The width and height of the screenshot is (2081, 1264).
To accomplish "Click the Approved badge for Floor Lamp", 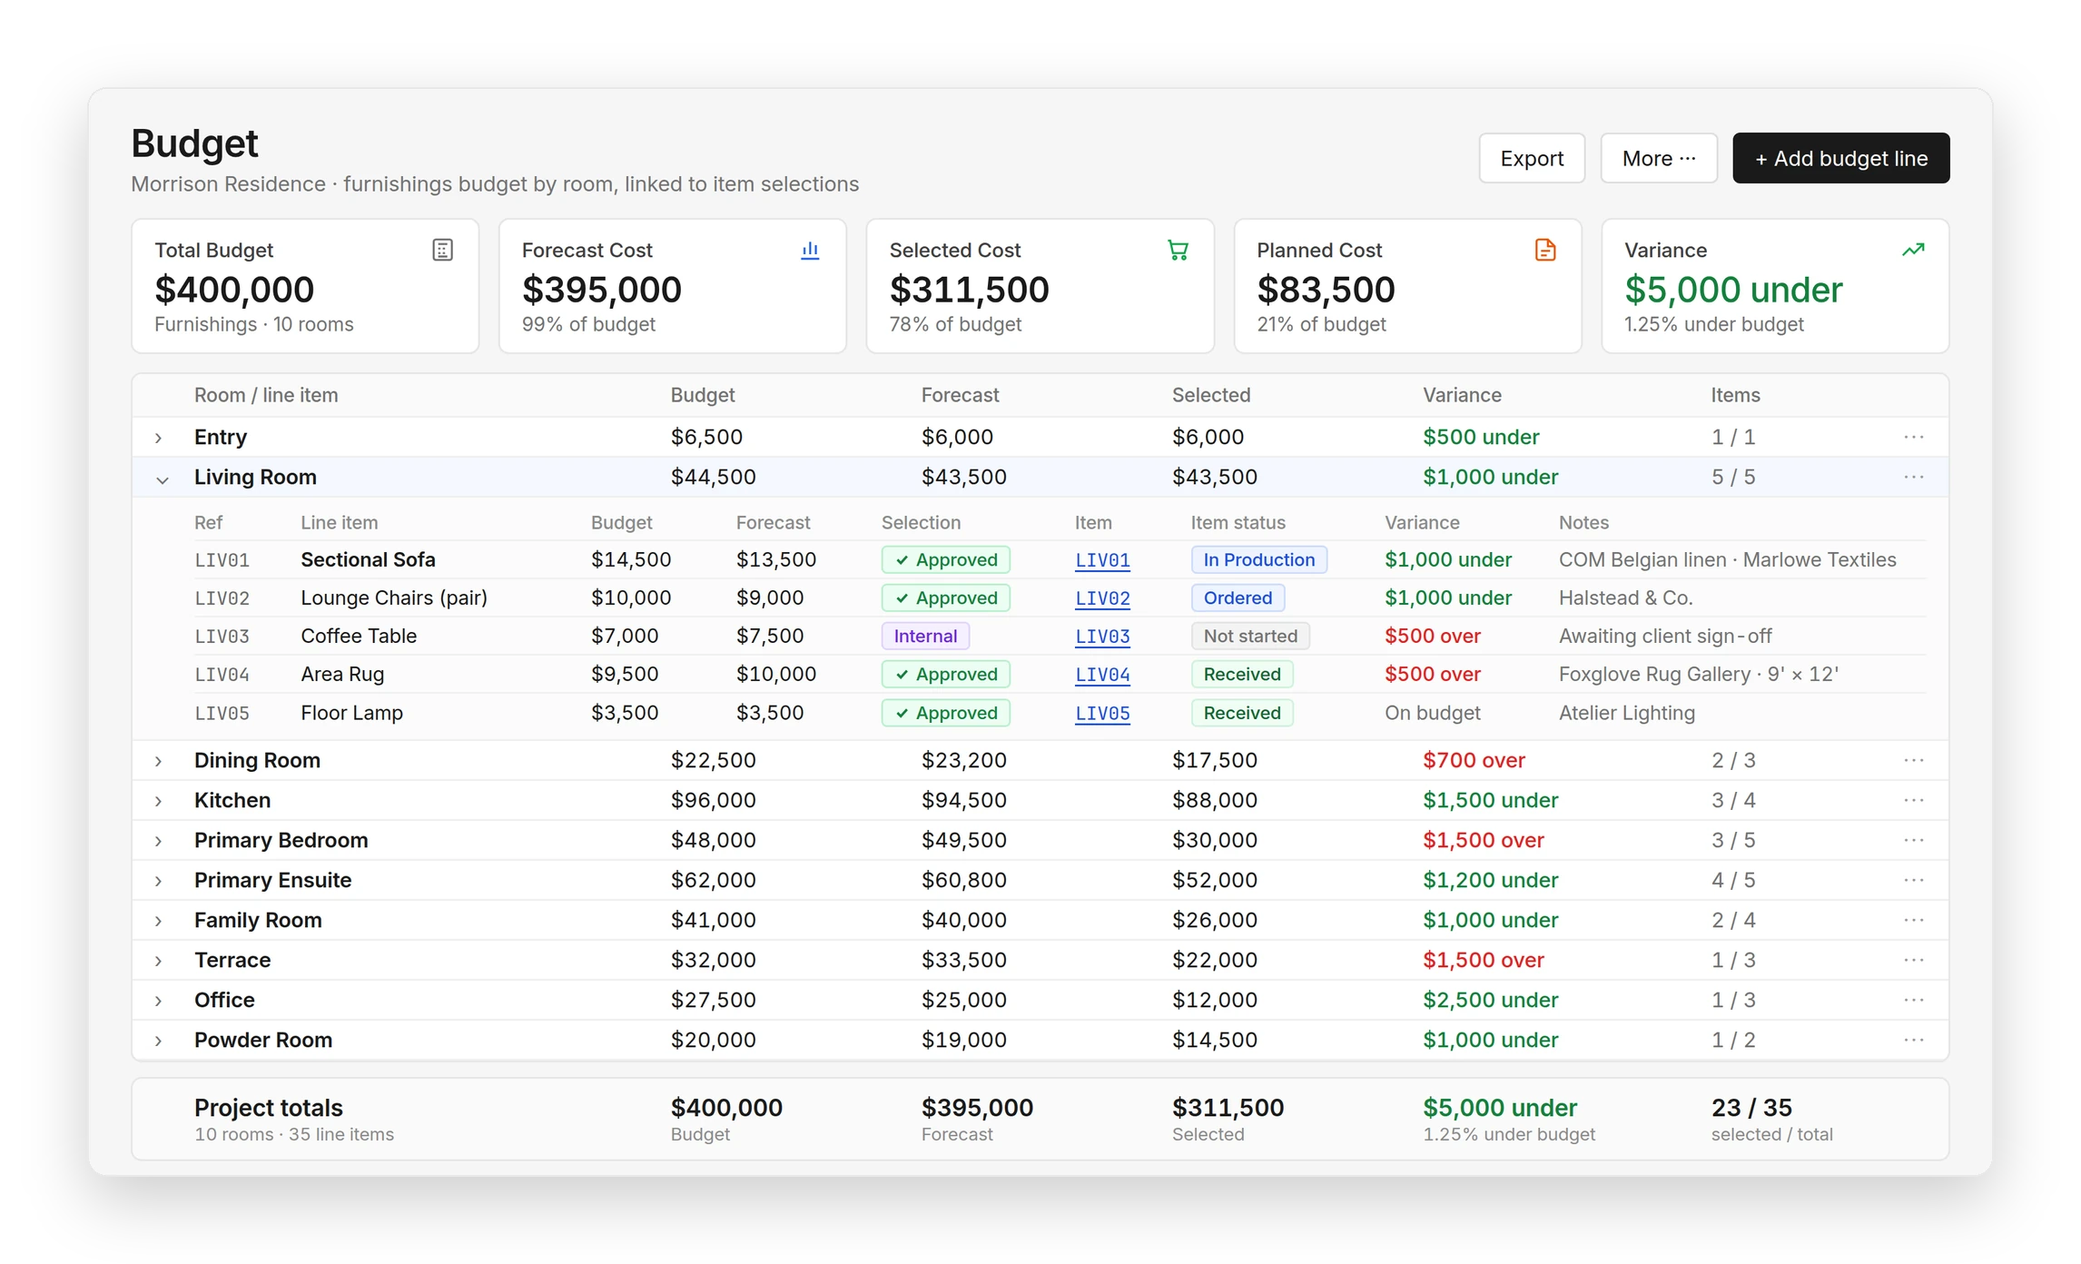I will 945,713.
